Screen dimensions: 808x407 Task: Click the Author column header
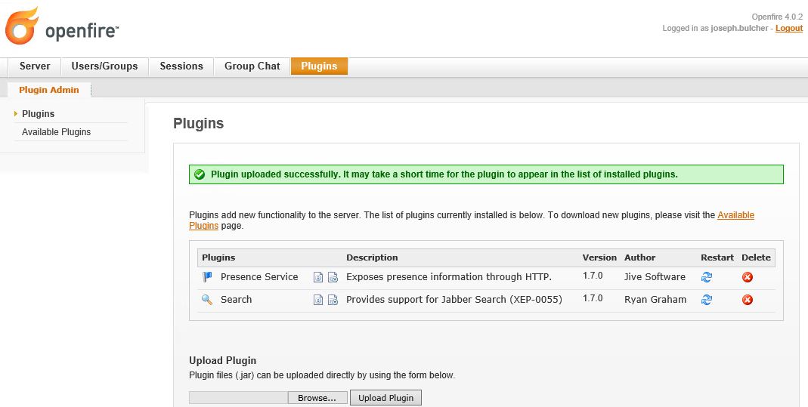coord(640,257)
